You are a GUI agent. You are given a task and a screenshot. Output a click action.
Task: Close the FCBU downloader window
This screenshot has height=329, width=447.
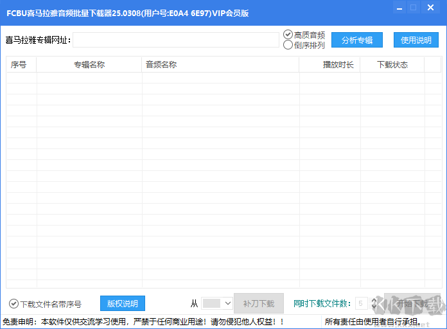click(430, 8)
